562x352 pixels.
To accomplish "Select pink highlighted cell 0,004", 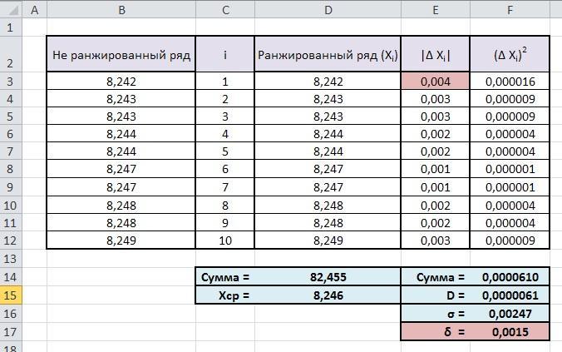I will point(435,81).
